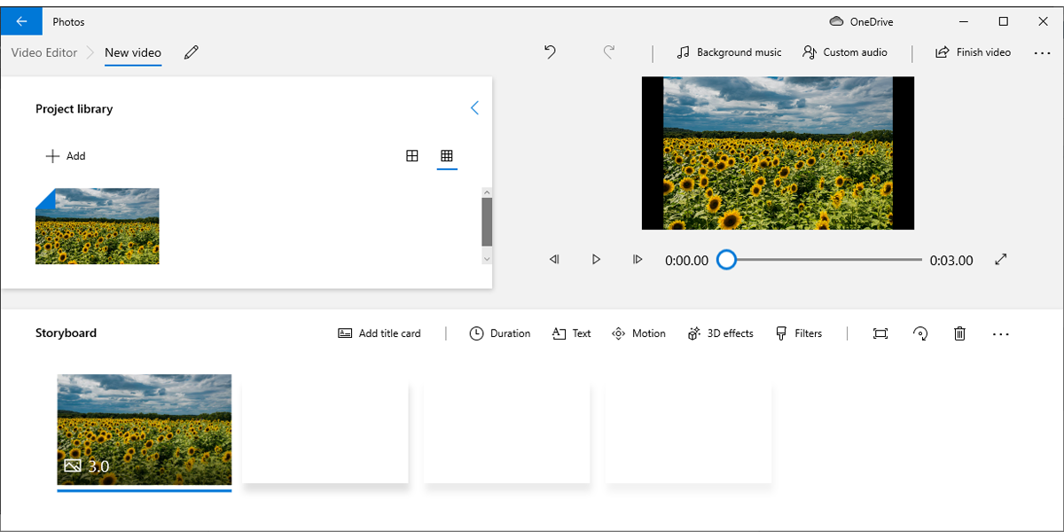The height and width of the screenshot is (532, 1064).
Task: Play the video preview
Action: [596, 260]
